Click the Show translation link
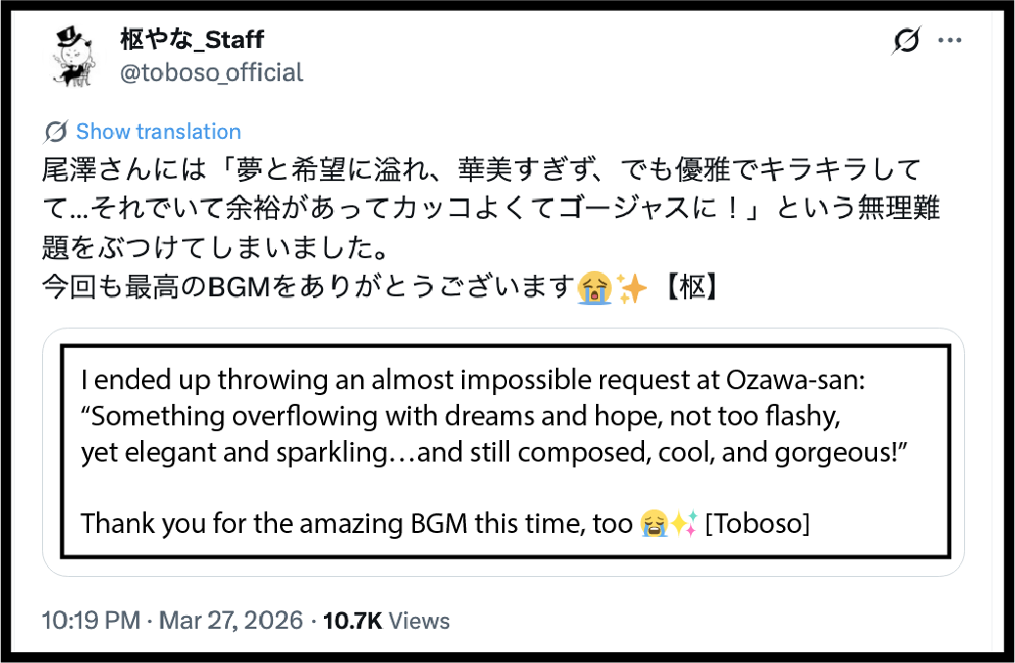The height and width of the screenshot is (663, 1015). click(159, 132)
